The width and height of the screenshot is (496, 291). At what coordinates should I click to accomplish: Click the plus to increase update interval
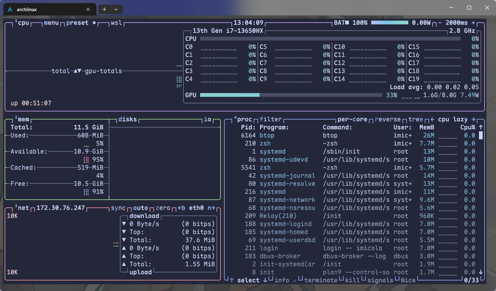[x=473, y=23]
